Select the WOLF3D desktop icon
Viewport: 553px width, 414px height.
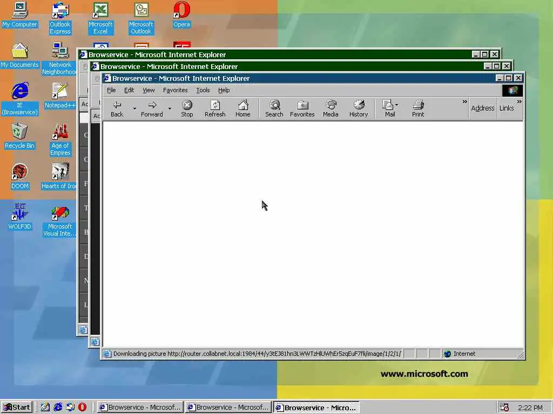pyautogui.click(x=20, y=217)
